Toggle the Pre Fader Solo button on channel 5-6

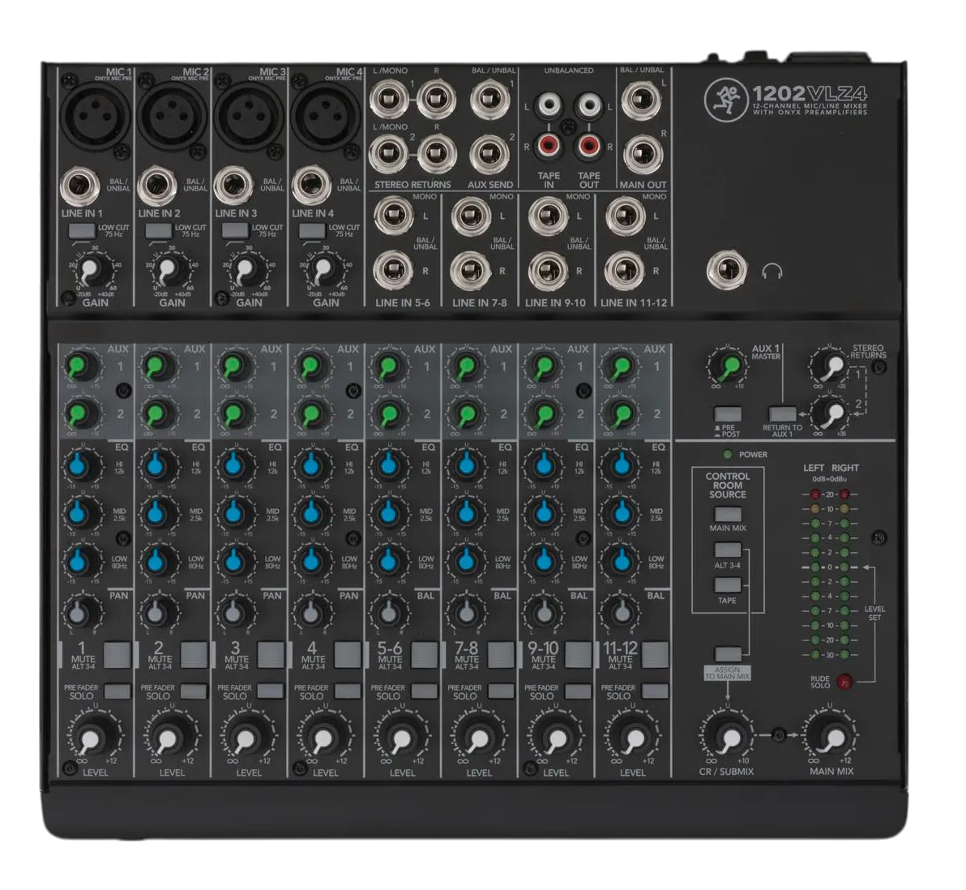click(425, 691)
